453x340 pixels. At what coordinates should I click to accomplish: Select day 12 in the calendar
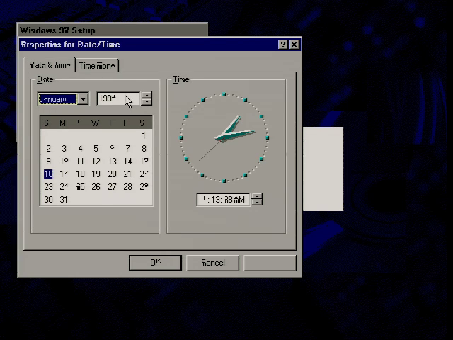[x=96, y=161]
